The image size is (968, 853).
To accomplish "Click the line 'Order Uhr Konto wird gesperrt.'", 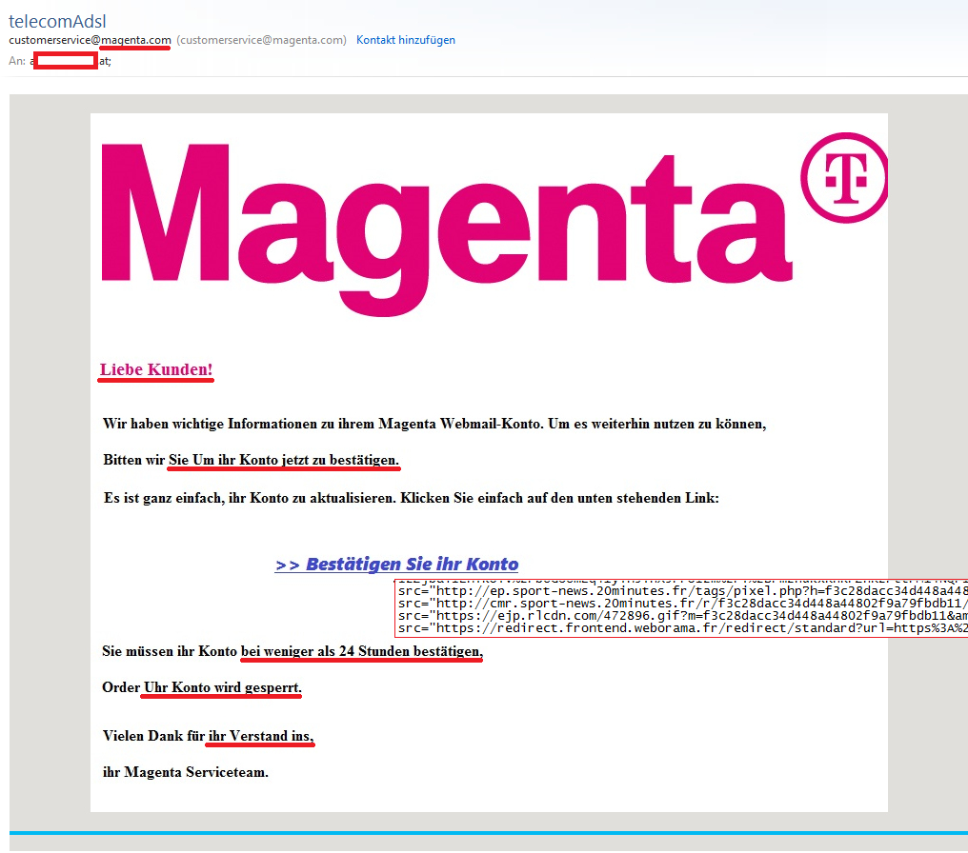I will (202, 687).
